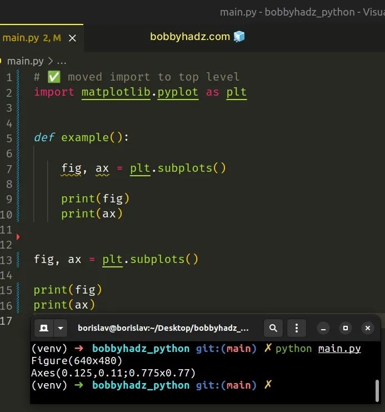Close the terminal window

click(368, 328)
